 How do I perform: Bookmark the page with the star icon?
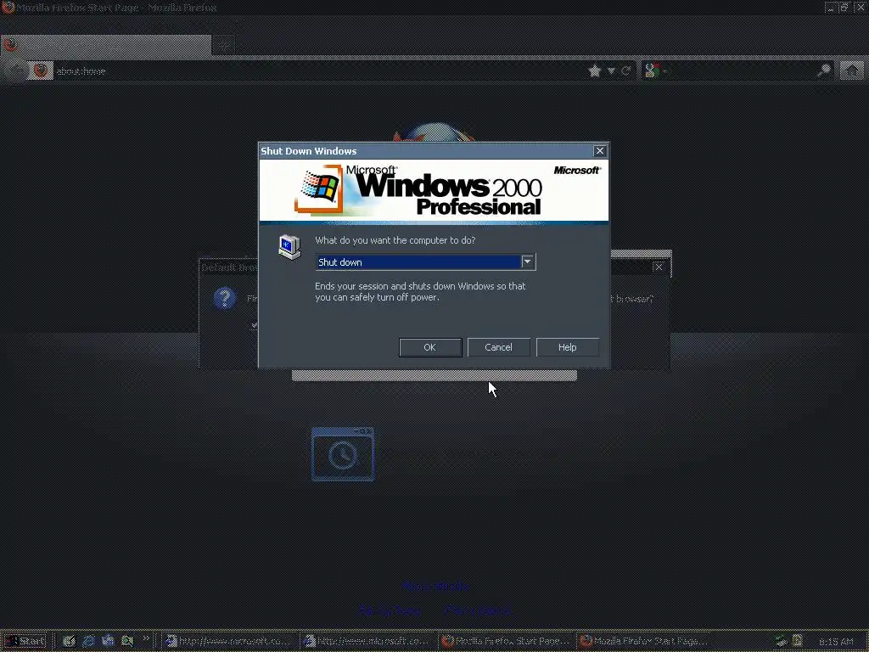click(x=595, y=71)
